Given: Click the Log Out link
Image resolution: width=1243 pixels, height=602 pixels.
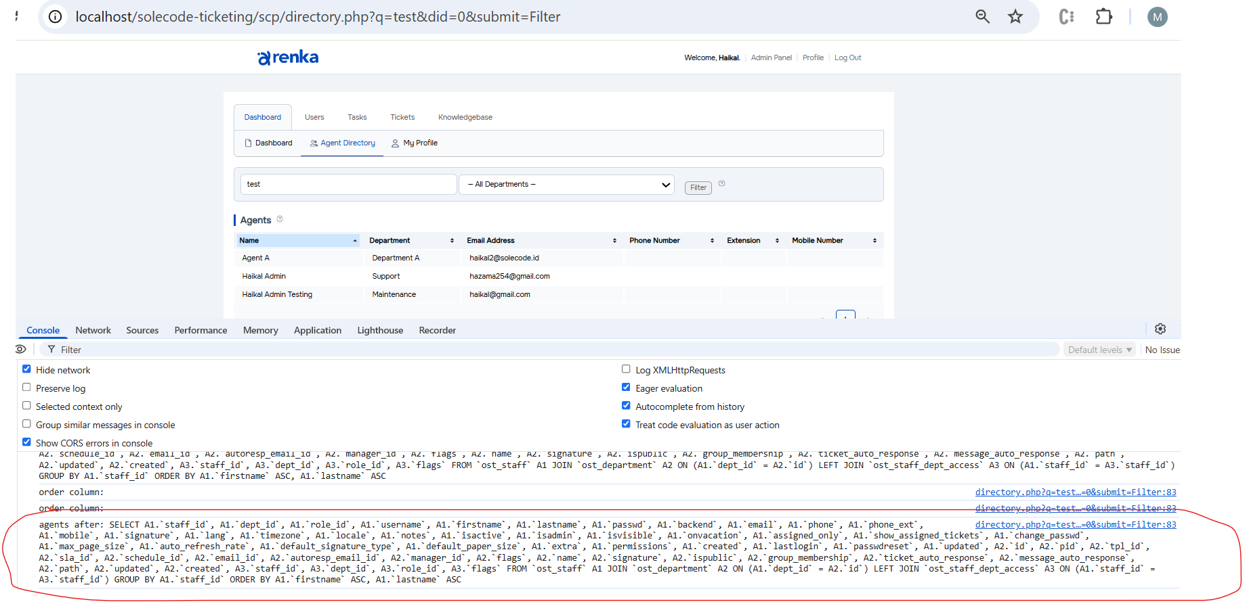Looking at the screenshot, I should [847, 58].
